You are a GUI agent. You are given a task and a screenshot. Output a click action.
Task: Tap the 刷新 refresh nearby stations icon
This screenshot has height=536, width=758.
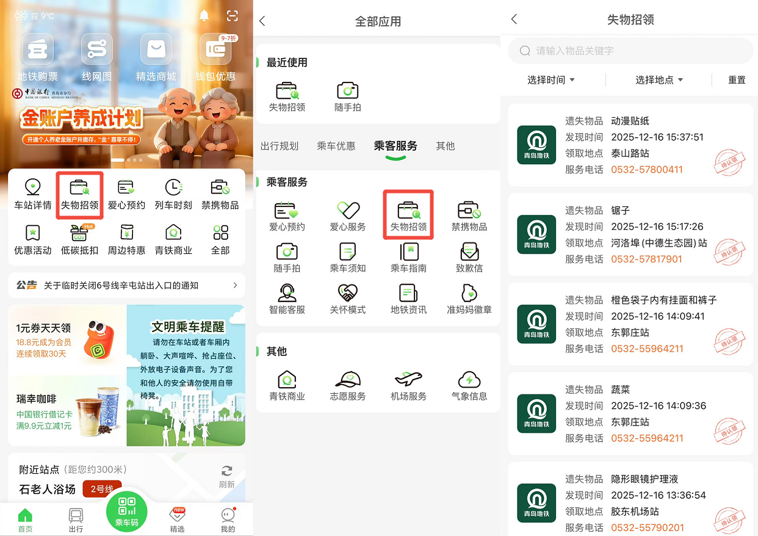point(226,476)
